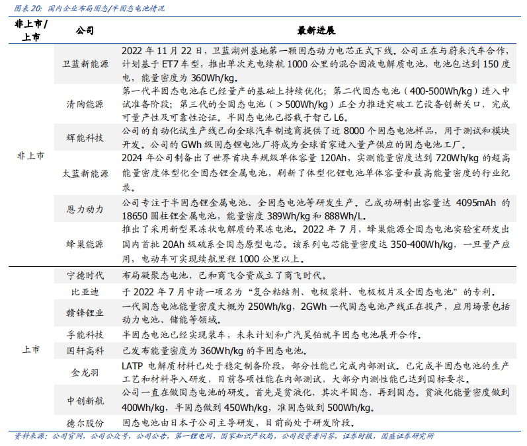
Task: Click 宁德时代 progress text about 凝聚态电池
Action: 224,276
